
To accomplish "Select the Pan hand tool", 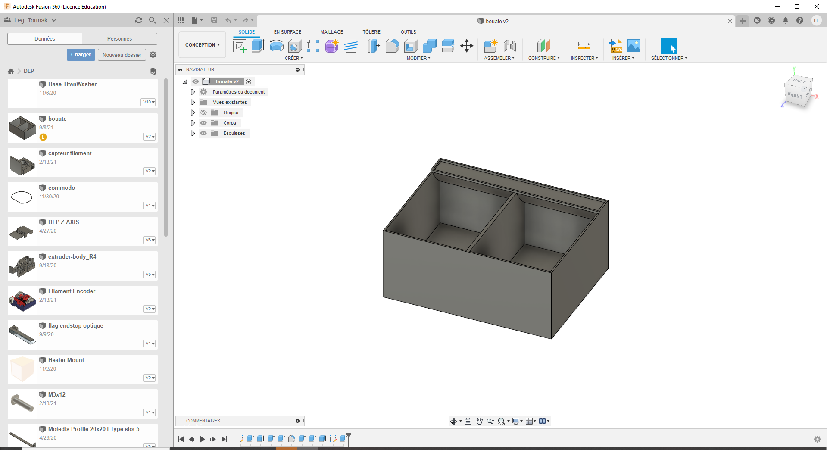I will 479,421.
